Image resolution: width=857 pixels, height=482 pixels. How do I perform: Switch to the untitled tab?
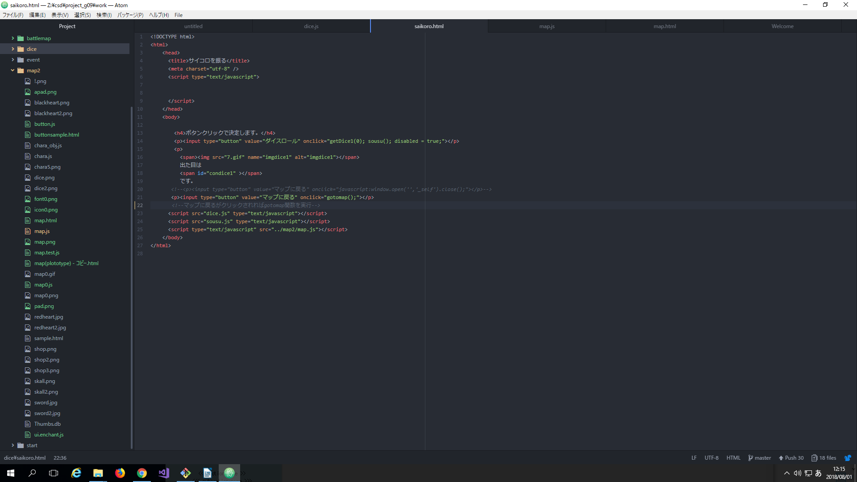(193, 26)
